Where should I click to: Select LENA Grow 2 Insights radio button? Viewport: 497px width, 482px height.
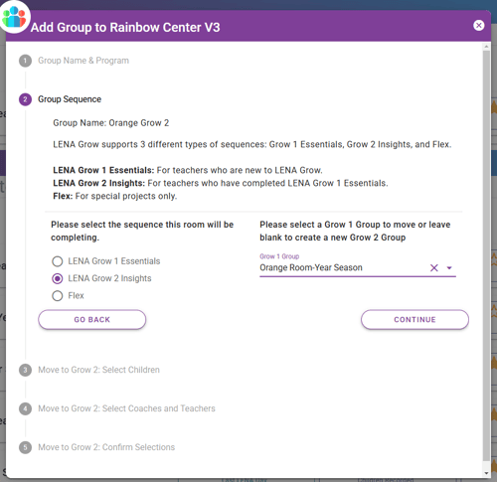[x=58, y=278]
